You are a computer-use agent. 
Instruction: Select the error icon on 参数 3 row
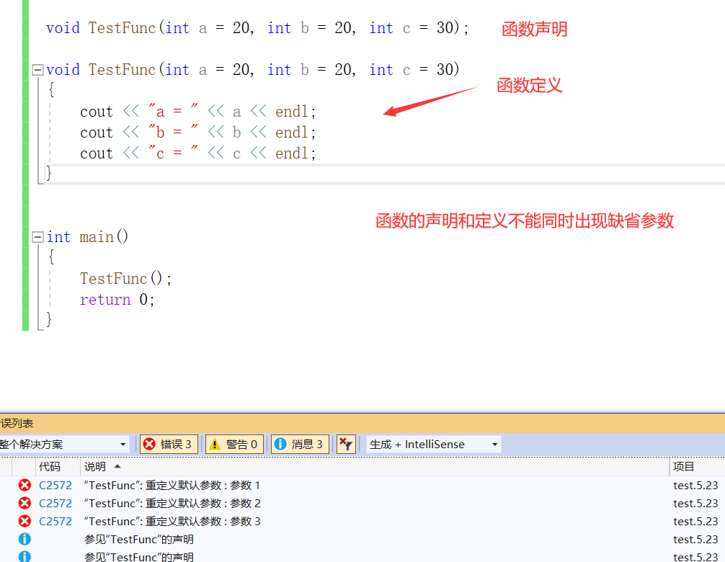pyautogui.click(x=25, y=521)
